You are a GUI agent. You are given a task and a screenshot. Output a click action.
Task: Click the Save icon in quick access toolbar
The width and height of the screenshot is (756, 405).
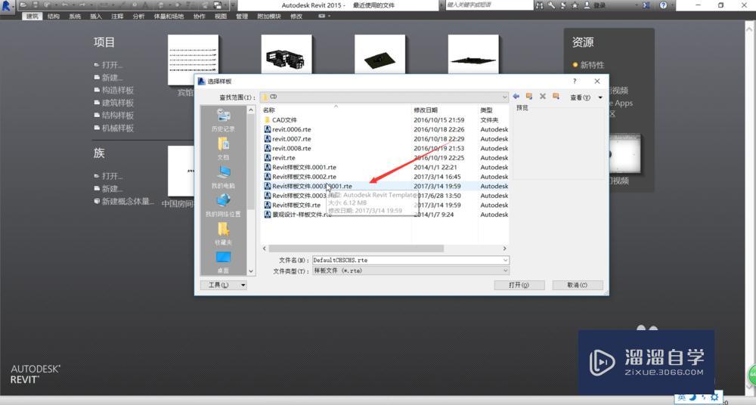coord(36,5)
